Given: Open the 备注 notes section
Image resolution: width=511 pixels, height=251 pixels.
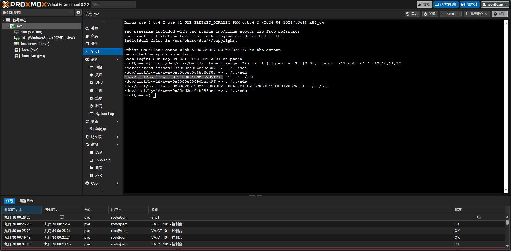Looking at the screenshot, I should click(94, 44).
